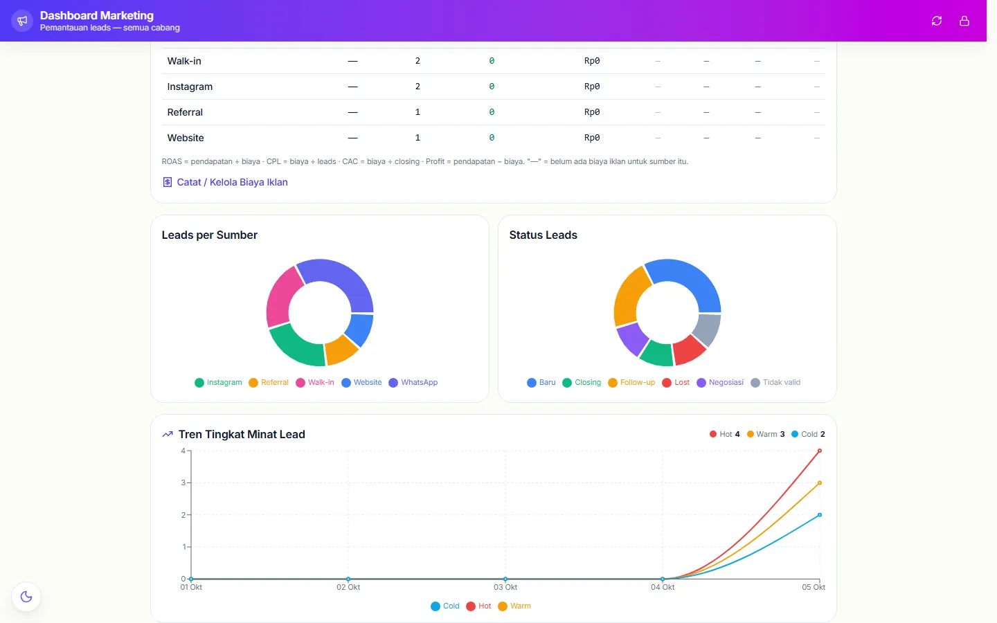Toggle Referral legend in Leads per Sumber
The image size is (997, 623).
(x=269, y=382)
